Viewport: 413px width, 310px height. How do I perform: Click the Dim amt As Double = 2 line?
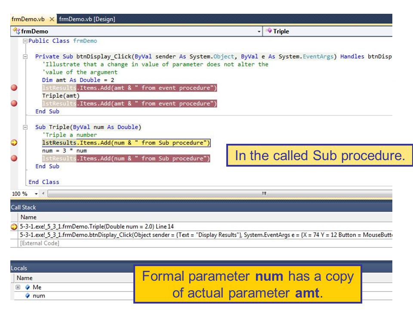pos(78,80)
